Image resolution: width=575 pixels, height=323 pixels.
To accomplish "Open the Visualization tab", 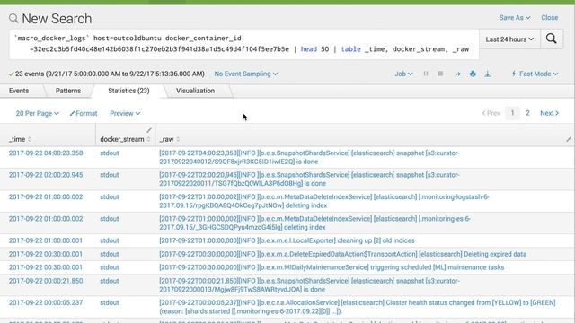I will [x=195, y=91].
